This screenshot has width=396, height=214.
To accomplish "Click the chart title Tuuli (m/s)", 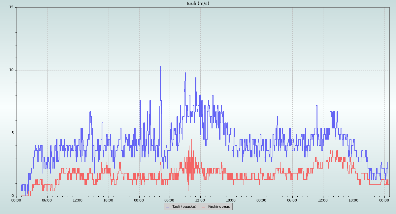I will click(198, 4).
